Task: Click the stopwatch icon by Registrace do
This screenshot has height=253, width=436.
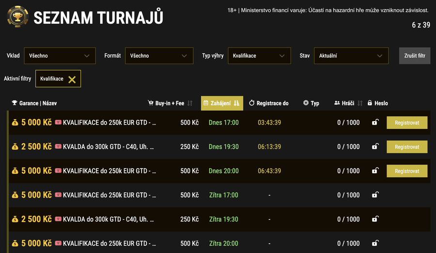Action: [251, 103]
